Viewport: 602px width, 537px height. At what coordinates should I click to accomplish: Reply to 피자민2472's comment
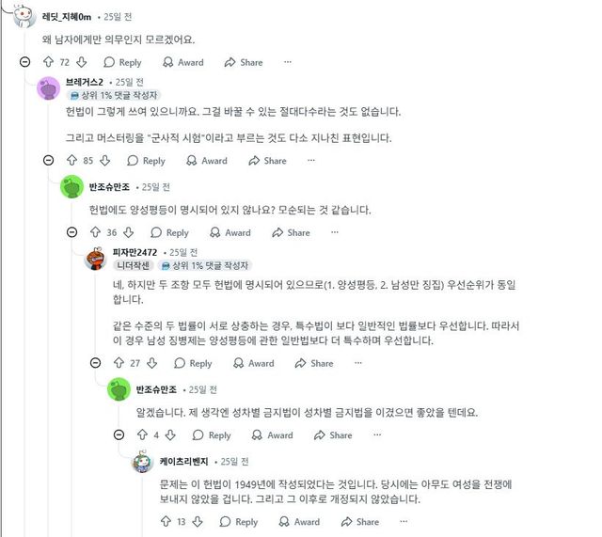click(193, 363)
